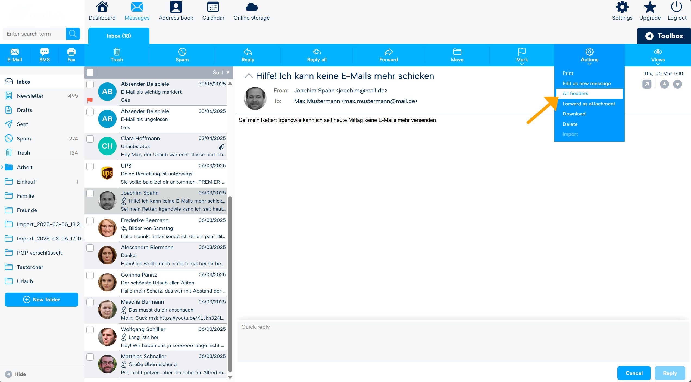Check the Frederike Seemann message
This screenshot has height=382, width=691.
pos(90,221)
